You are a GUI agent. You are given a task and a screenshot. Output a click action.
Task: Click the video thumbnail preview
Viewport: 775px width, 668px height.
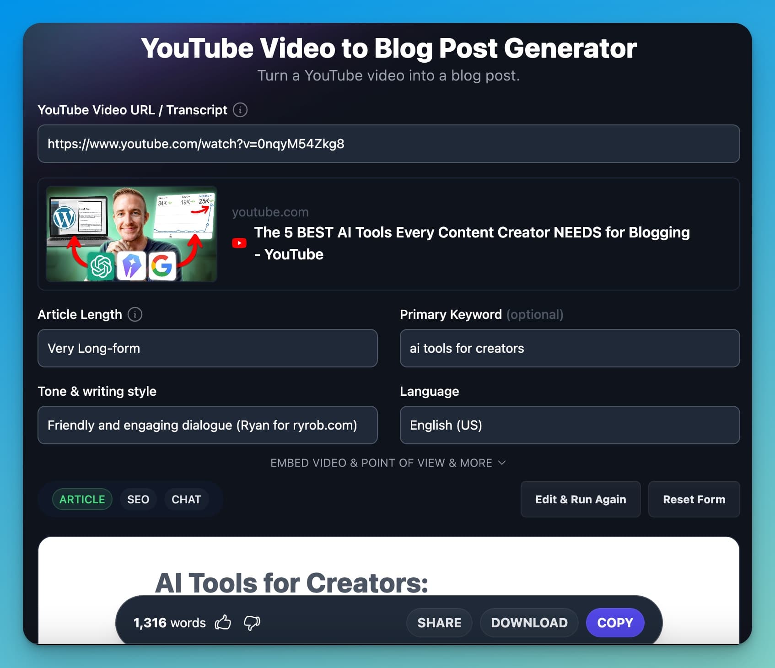click(x=131, y=234)
